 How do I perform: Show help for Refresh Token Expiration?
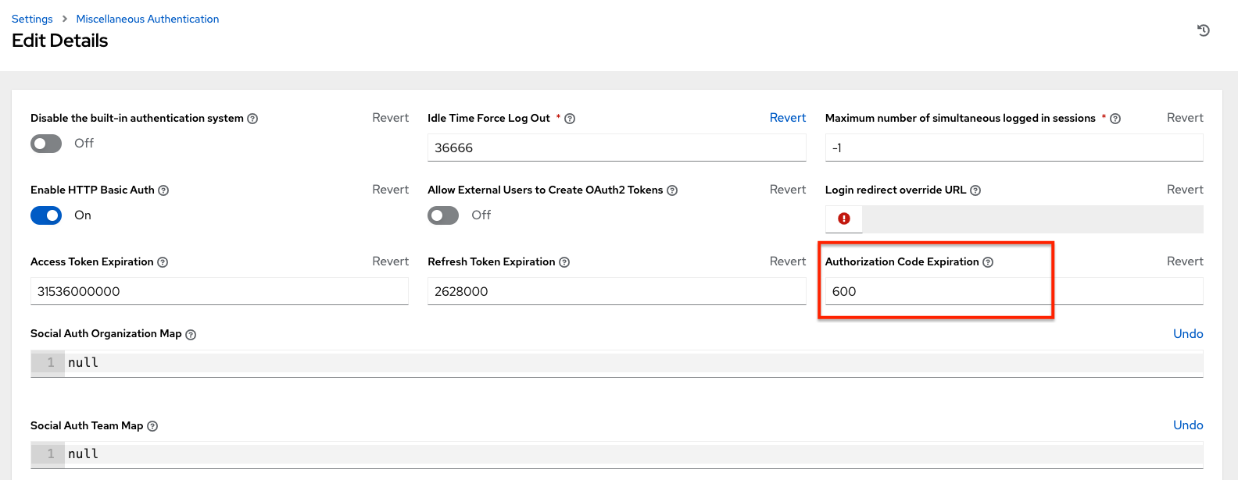564,262
